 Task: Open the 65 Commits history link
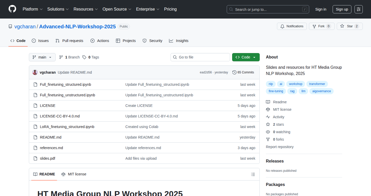tap(243, 72)
